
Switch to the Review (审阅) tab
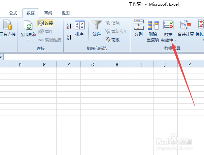click(48, 13)
